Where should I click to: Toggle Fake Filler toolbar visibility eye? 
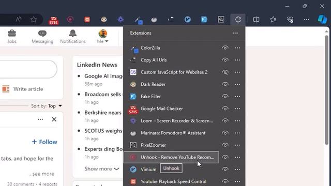[225, 97]
